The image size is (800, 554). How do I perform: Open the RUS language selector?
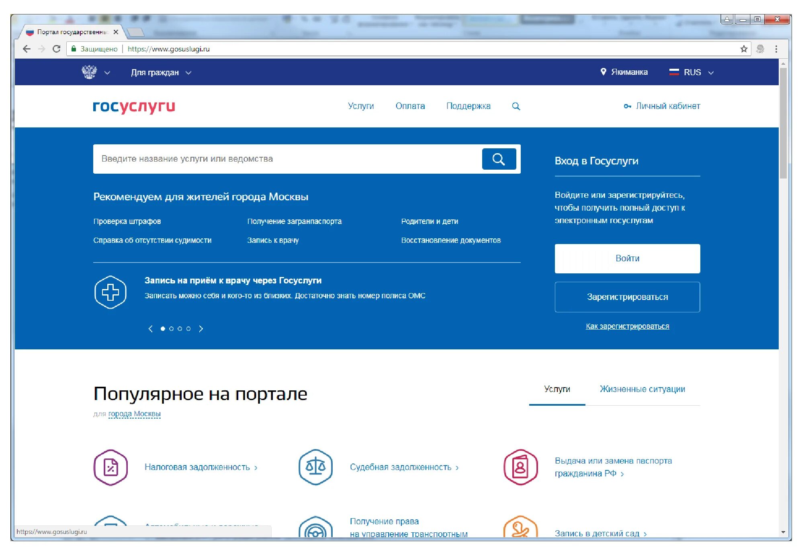[692, 72]
